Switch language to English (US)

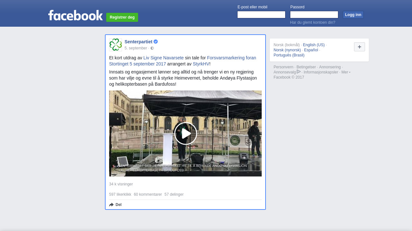point(314,45)
